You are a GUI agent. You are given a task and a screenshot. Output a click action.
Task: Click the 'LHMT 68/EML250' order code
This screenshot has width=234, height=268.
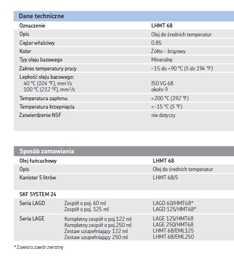pos(173,237)
